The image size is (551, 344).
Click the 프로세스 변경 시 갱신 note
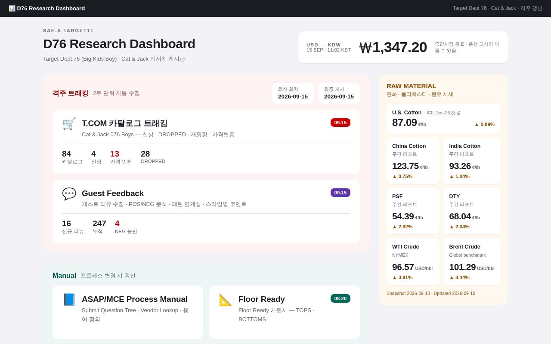[x=108, y=276]
